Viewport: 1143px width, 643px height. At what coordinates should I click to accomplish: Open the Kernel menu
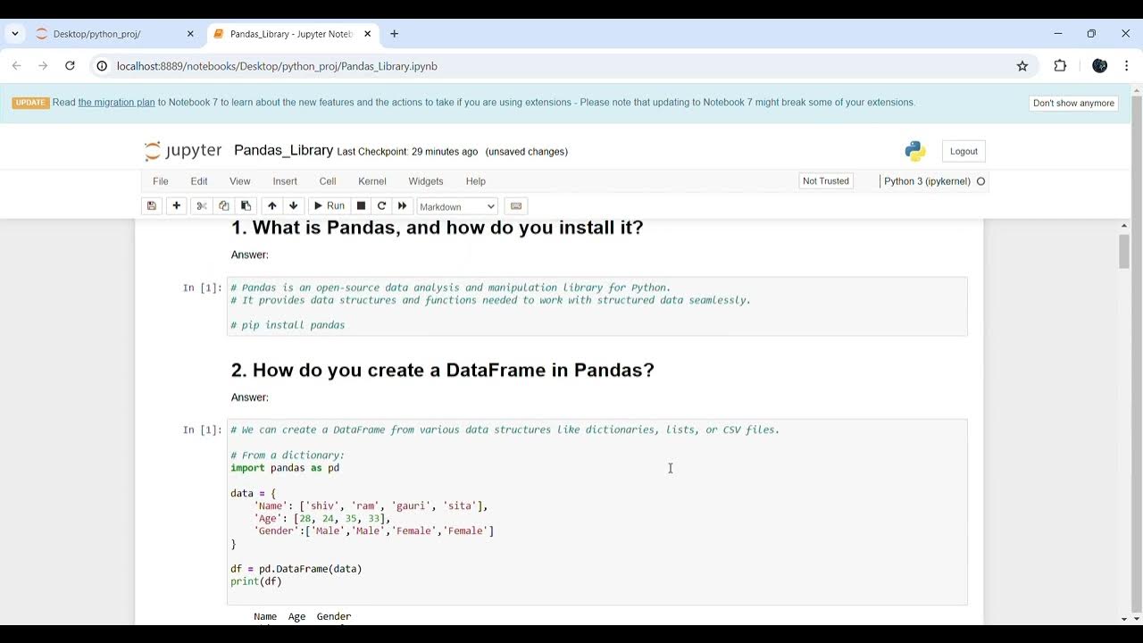[x=372, y=181]
